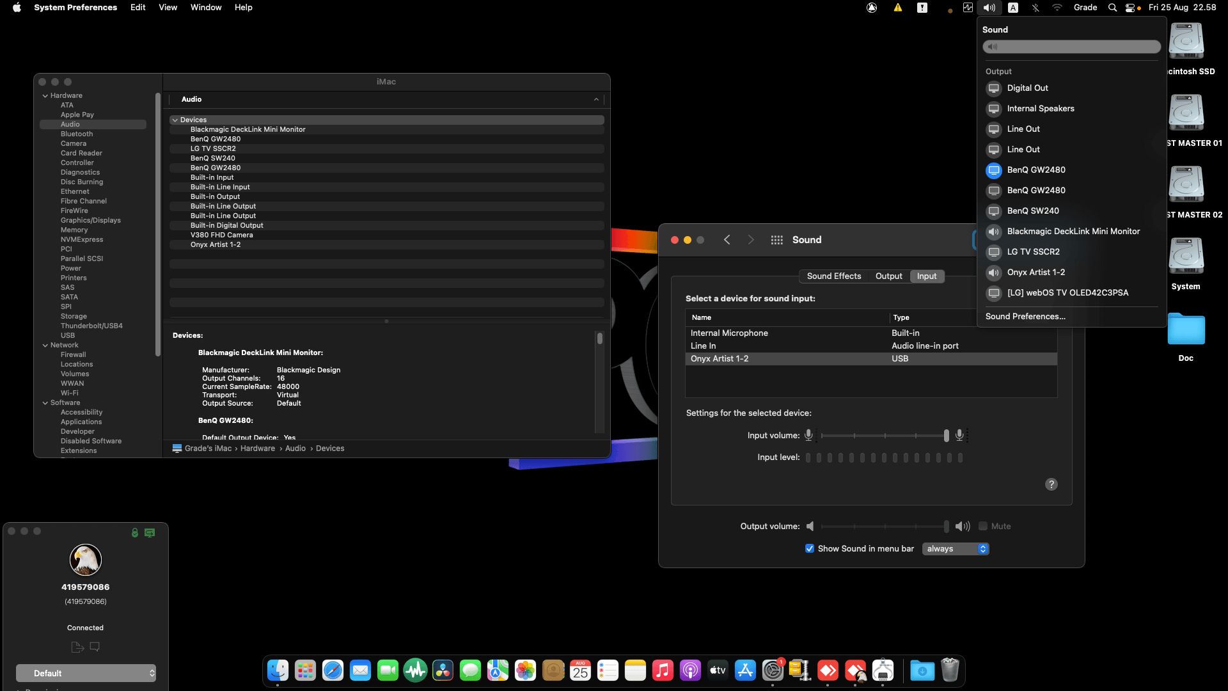
Task: Select Line In input device row
Action: (x=871, y=346)
